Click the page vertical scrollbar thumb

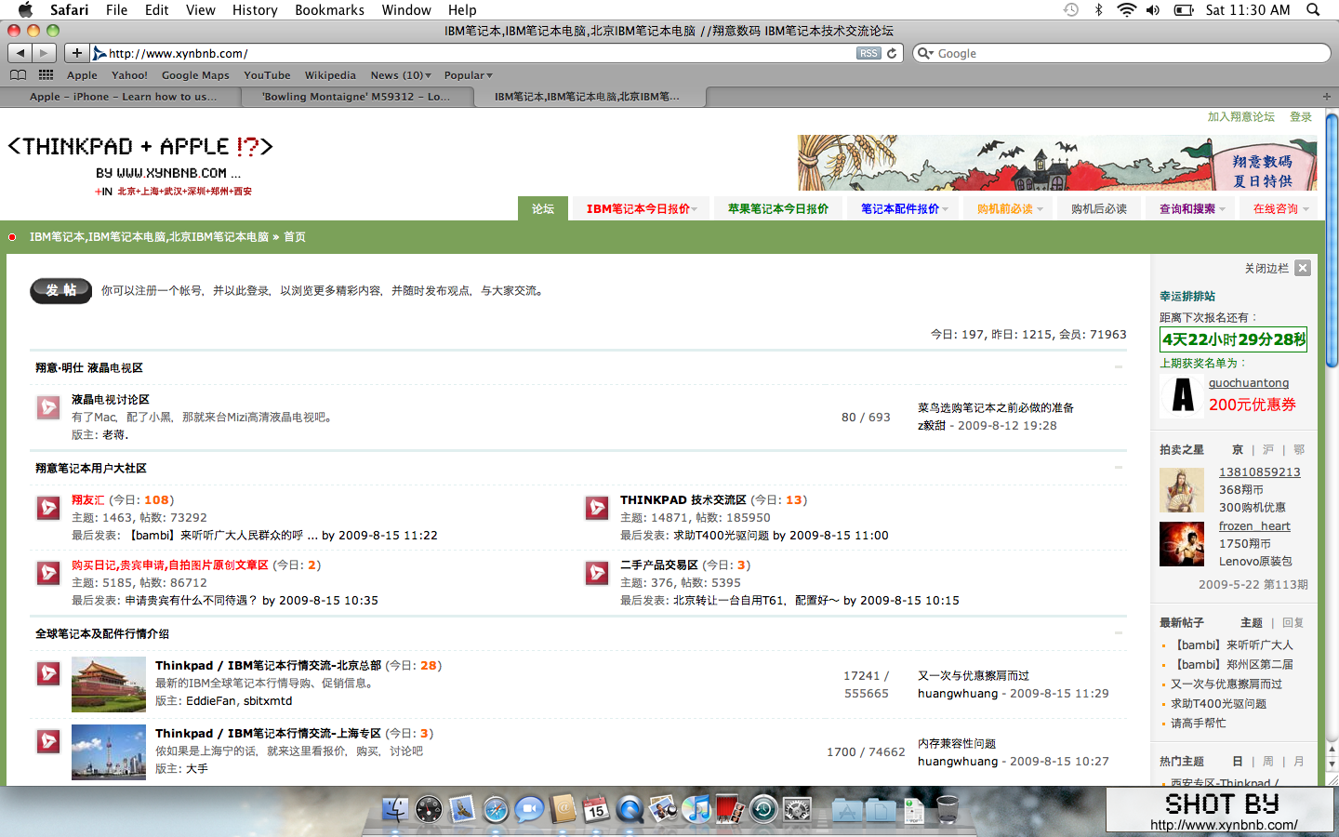click(1332, 240)
